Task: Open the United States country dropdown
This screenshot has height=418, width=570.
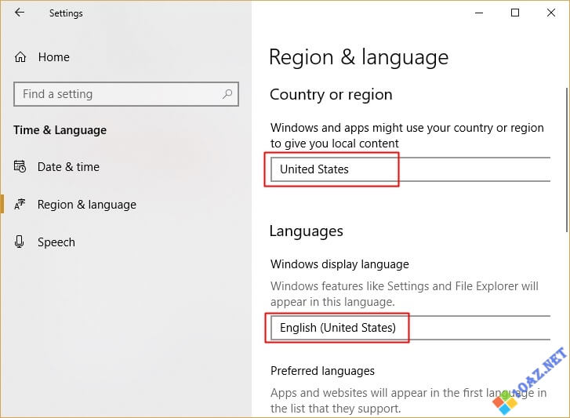Action: 410,169
